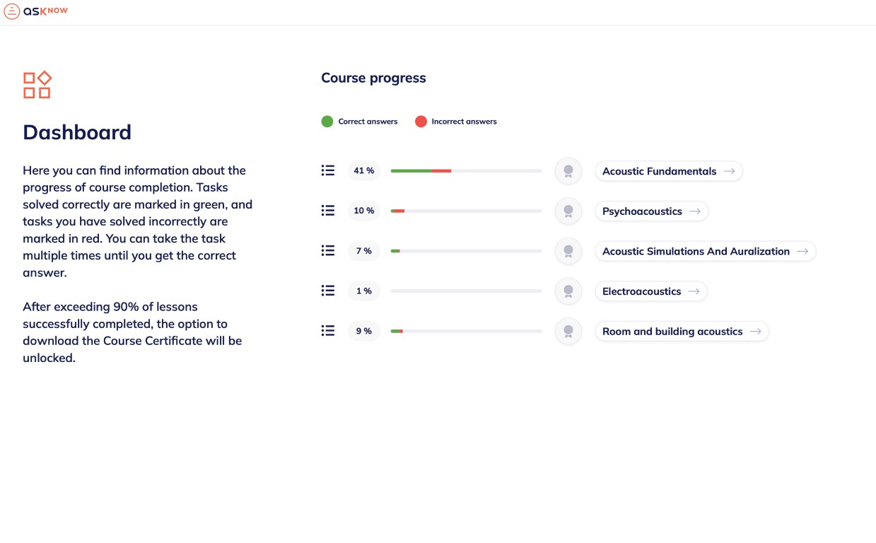The image size is (876, 543).
Task: Click the orange Dashboard shapes icon
Action: [37, 85]
